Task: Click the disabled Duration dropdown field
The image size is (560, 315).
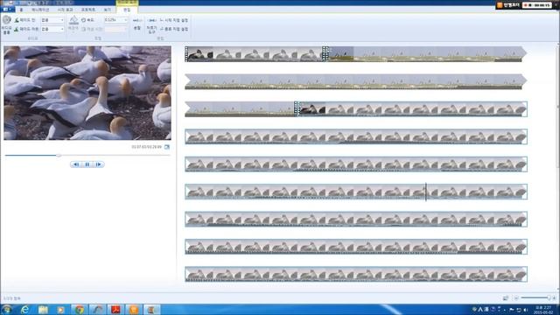Action: (x=115, y=29)
